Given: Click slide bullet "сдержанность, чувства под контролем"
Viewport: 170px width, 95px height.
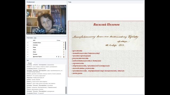Looking at the screenshot, I should tap(90, 66).
